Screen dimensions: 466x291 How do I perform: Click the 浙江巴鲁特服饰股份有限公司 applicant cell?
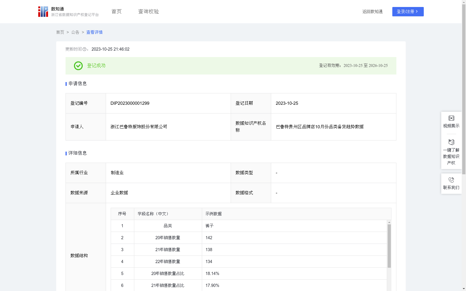tap(139, 127)
